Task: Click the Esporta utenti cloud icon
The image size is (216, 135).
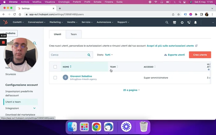Action: pos(165,55)
